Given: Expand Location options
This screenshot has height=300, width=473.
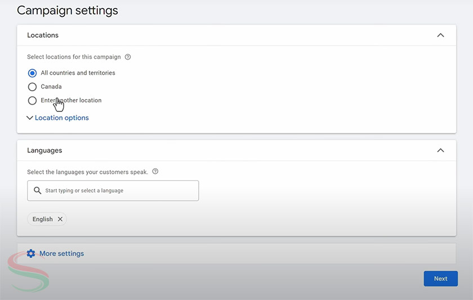Looking at the screenshot, I should coord(62,118).
